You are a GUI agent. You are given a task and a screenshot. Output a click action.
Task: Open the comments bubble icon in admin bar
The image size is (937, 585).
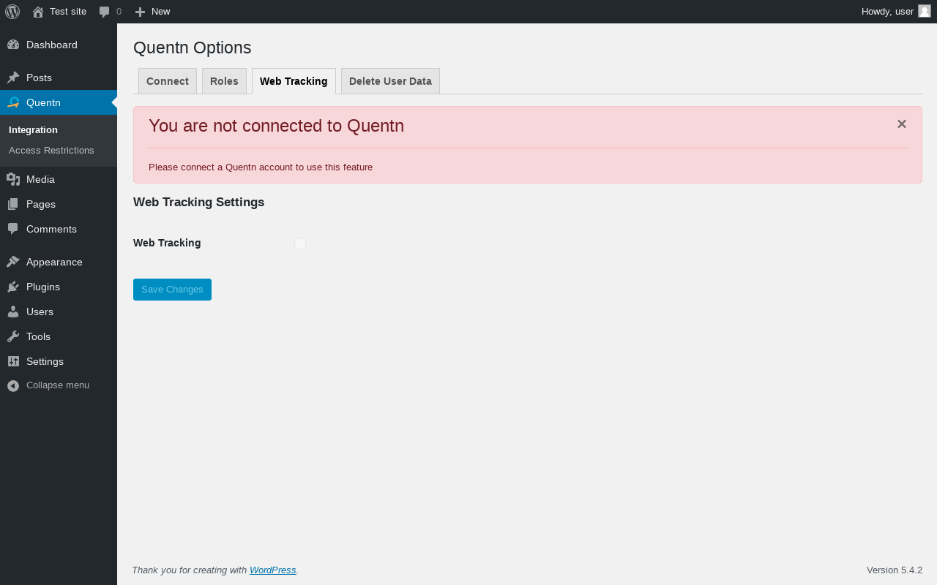point(104,12)
